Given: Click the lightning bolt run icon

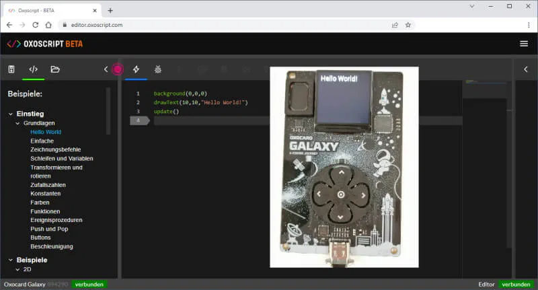Looking at the screenshot, I should 136,69.
